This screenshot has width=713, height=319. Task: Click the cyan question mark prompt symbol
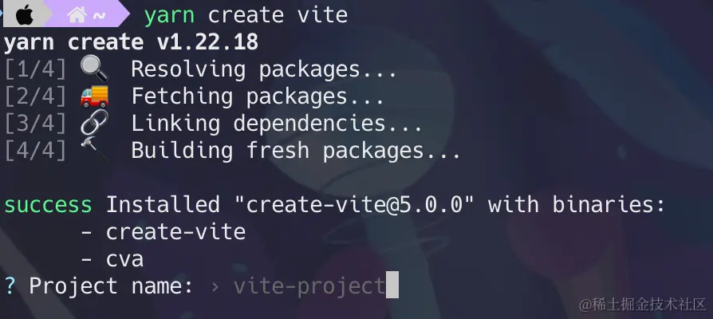pyautogui.click(x=10, y=286)
